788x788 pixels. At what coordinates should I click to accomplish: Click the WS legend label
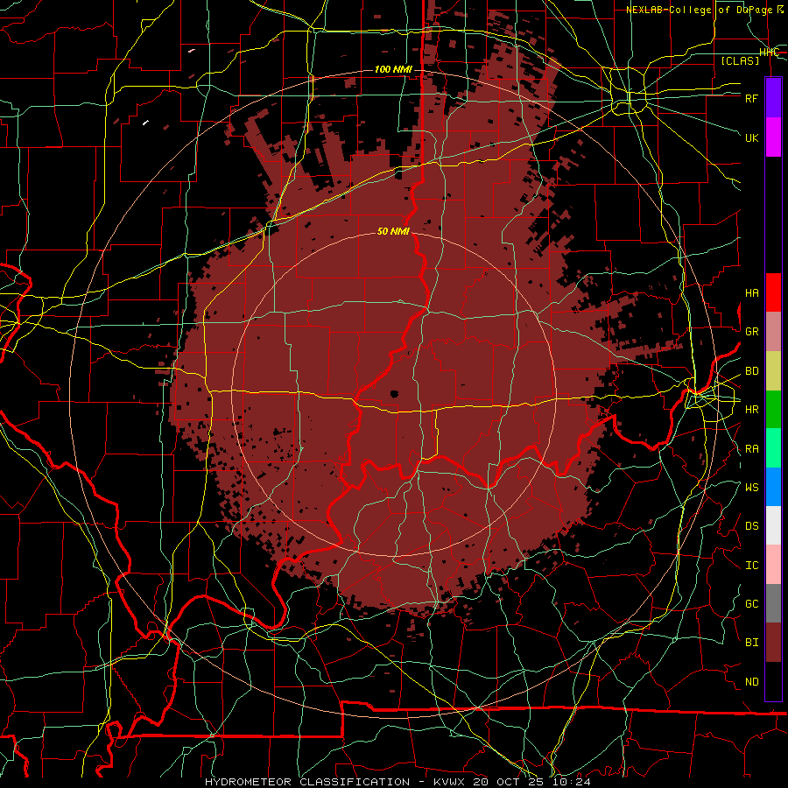coord(752,488)
